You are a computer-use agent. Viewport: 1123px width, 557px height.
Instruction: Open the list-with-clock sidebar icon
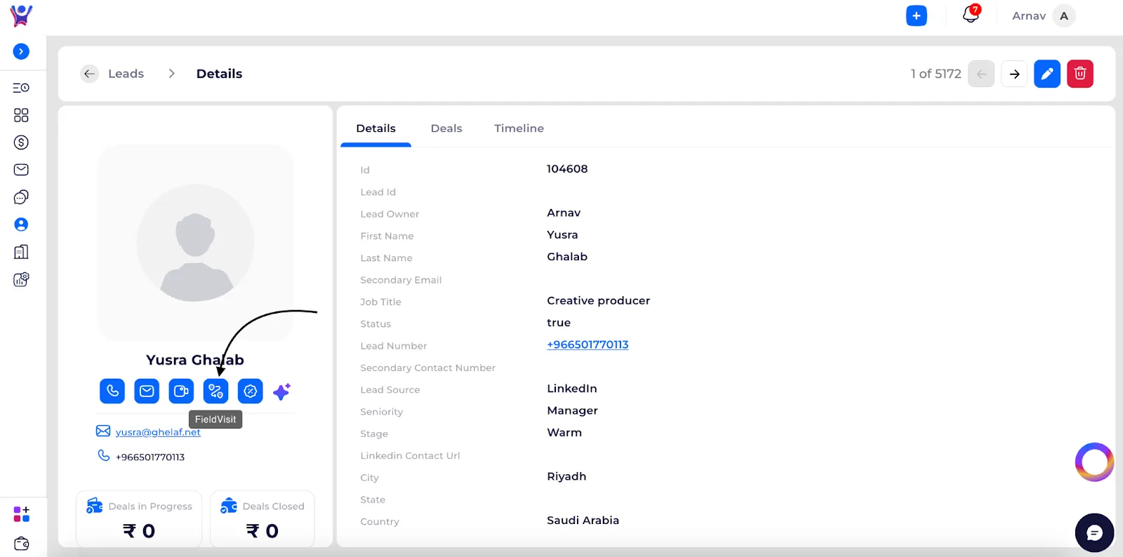(x=21, y=88)
